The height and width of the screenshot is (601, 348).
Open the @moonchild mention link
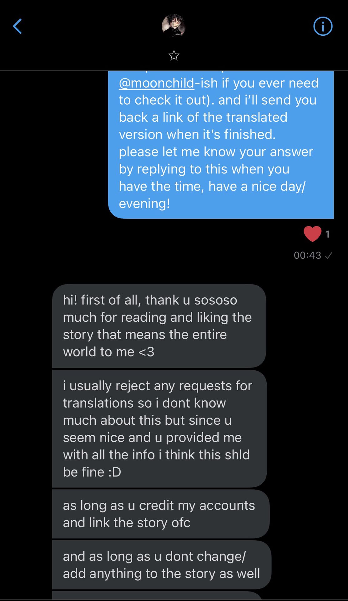click(156, 83)
